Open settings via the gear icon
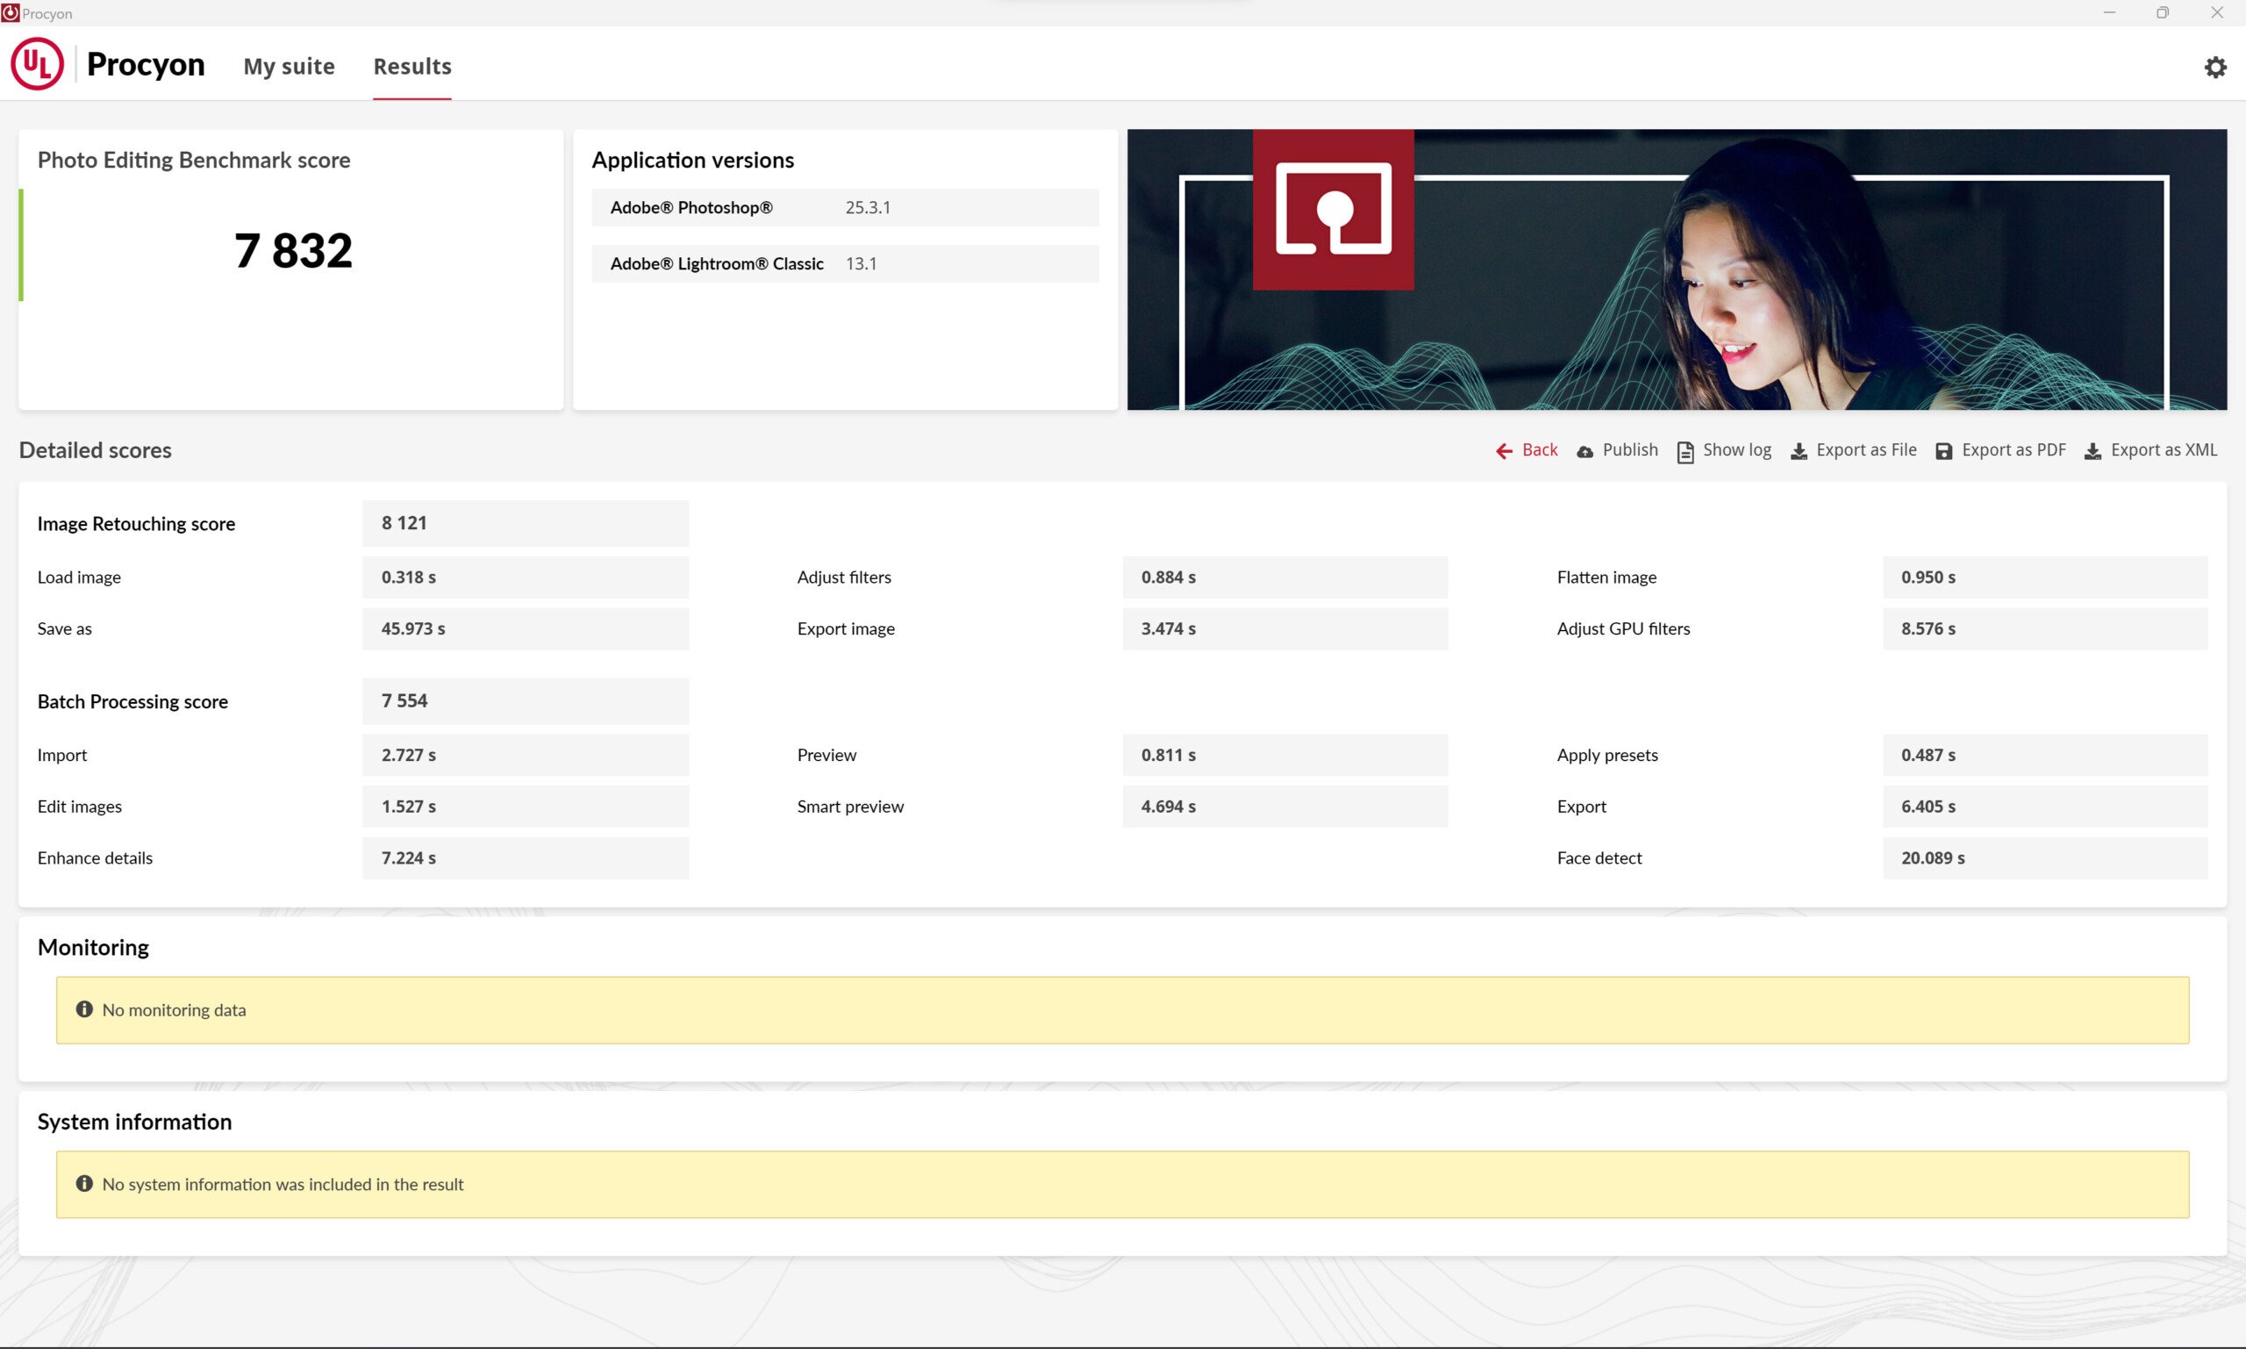Viewport: 2246px width, 1349px height. (x=2215, y=68)
